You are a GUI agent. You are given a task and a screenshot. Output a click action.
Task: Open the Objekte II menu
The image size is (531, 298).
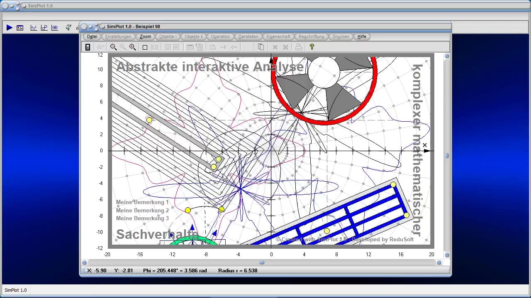[193, 36]
